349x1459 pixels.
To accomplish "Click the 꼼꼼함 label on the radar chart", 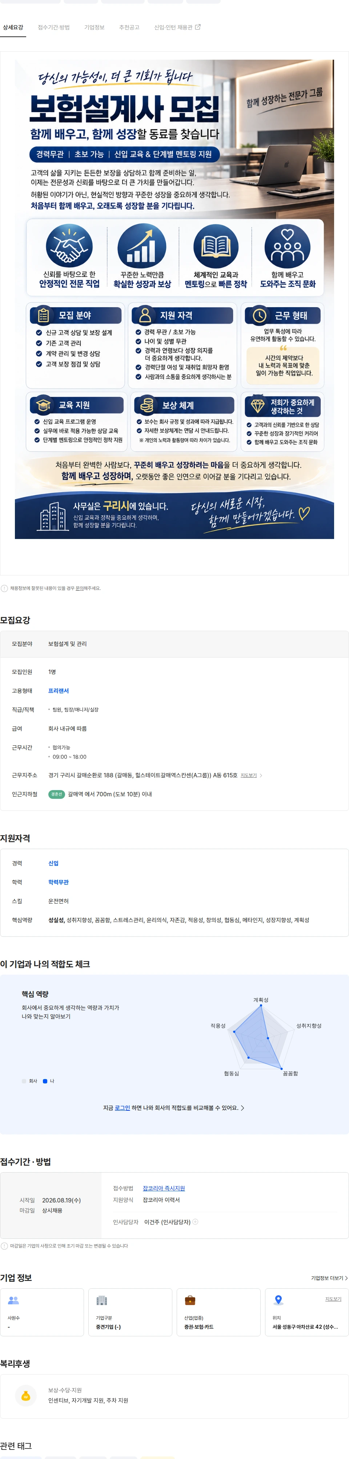I will coord(290,1073).
